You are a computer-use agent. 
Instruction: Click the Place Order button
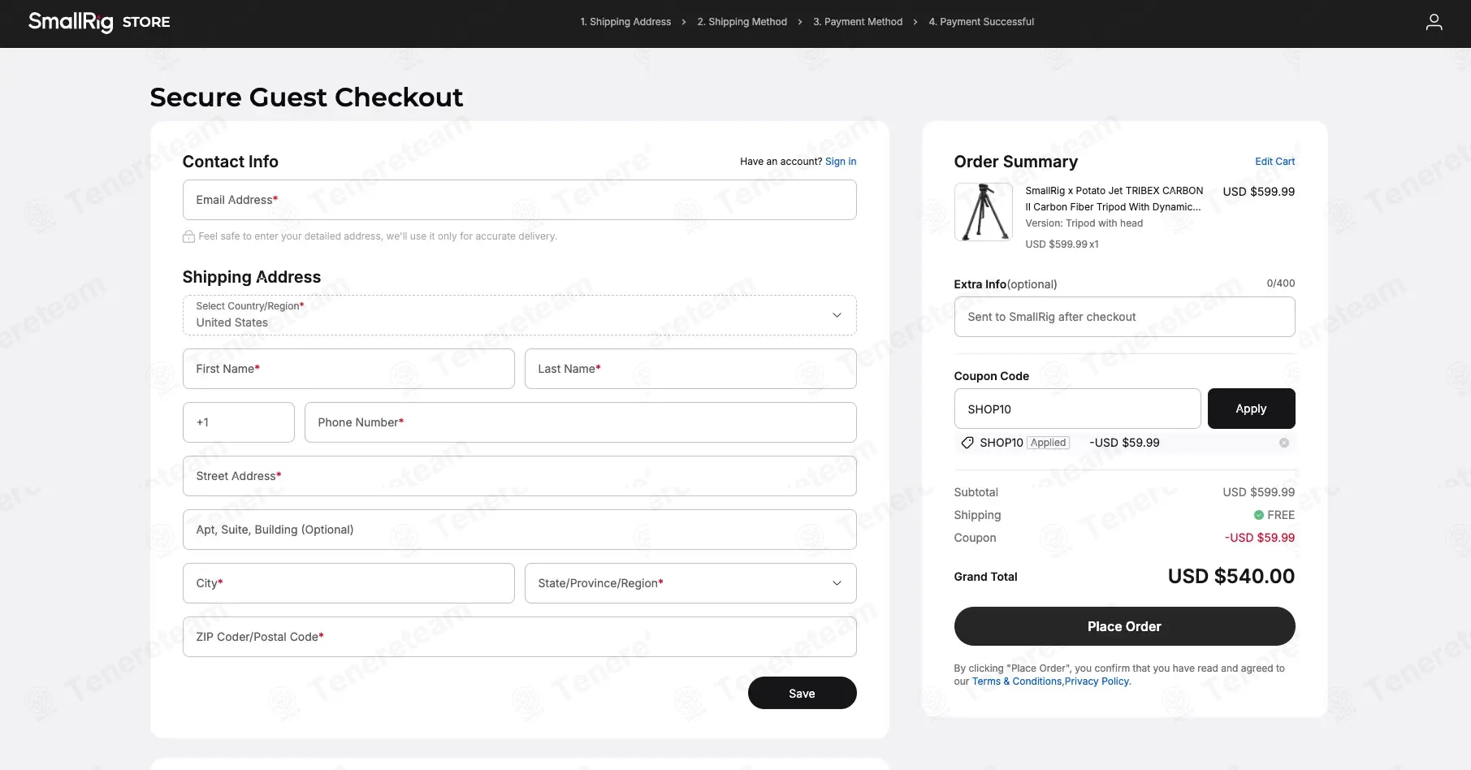pos(1124,626)
